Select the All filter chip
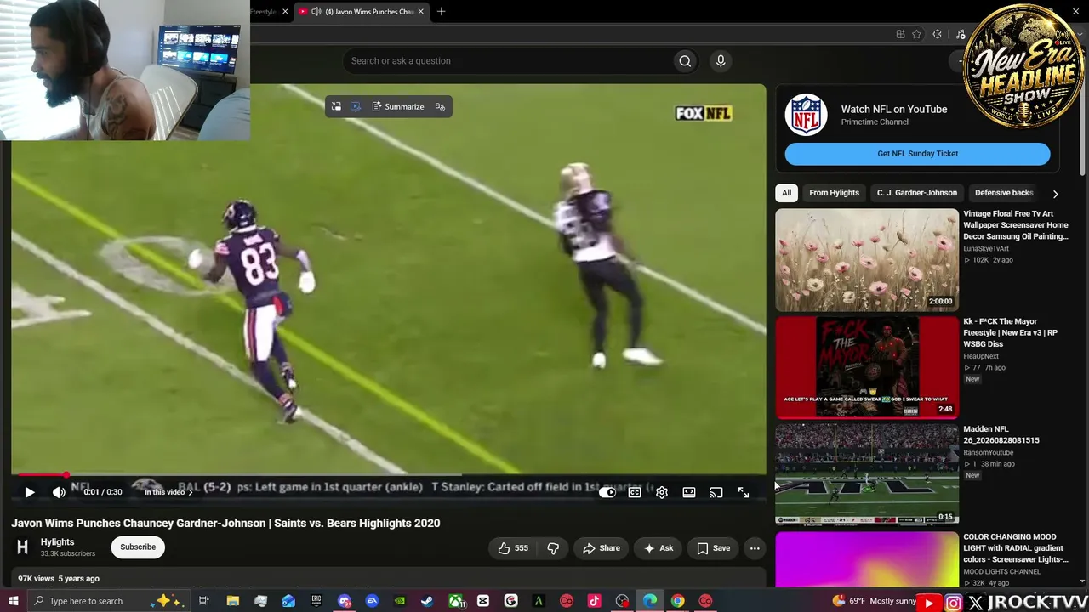Image resolution: width=1089 pixels, height=612 pixels. (x=786, y=193)
